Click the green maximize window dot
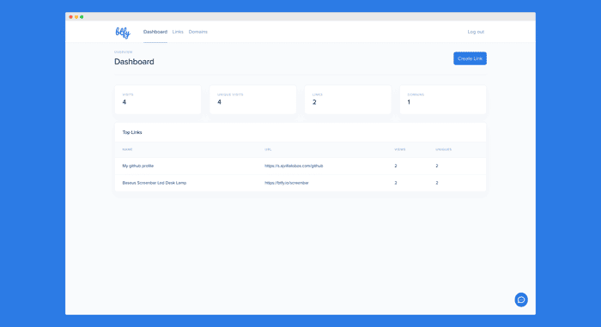This screenshot has height=327, width=601. coord(82,17)
